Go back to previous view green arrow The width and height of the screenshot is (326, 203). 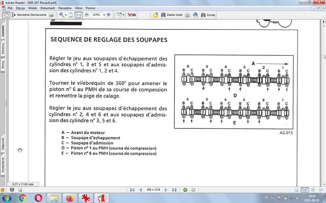coord(185,190)
